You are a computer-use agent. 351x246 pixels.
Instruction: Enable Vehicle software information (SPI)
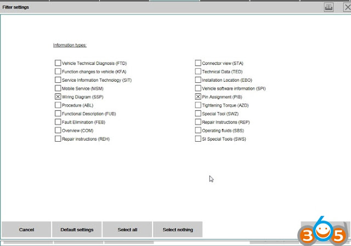pyautogui.click(x=198, y=88)
